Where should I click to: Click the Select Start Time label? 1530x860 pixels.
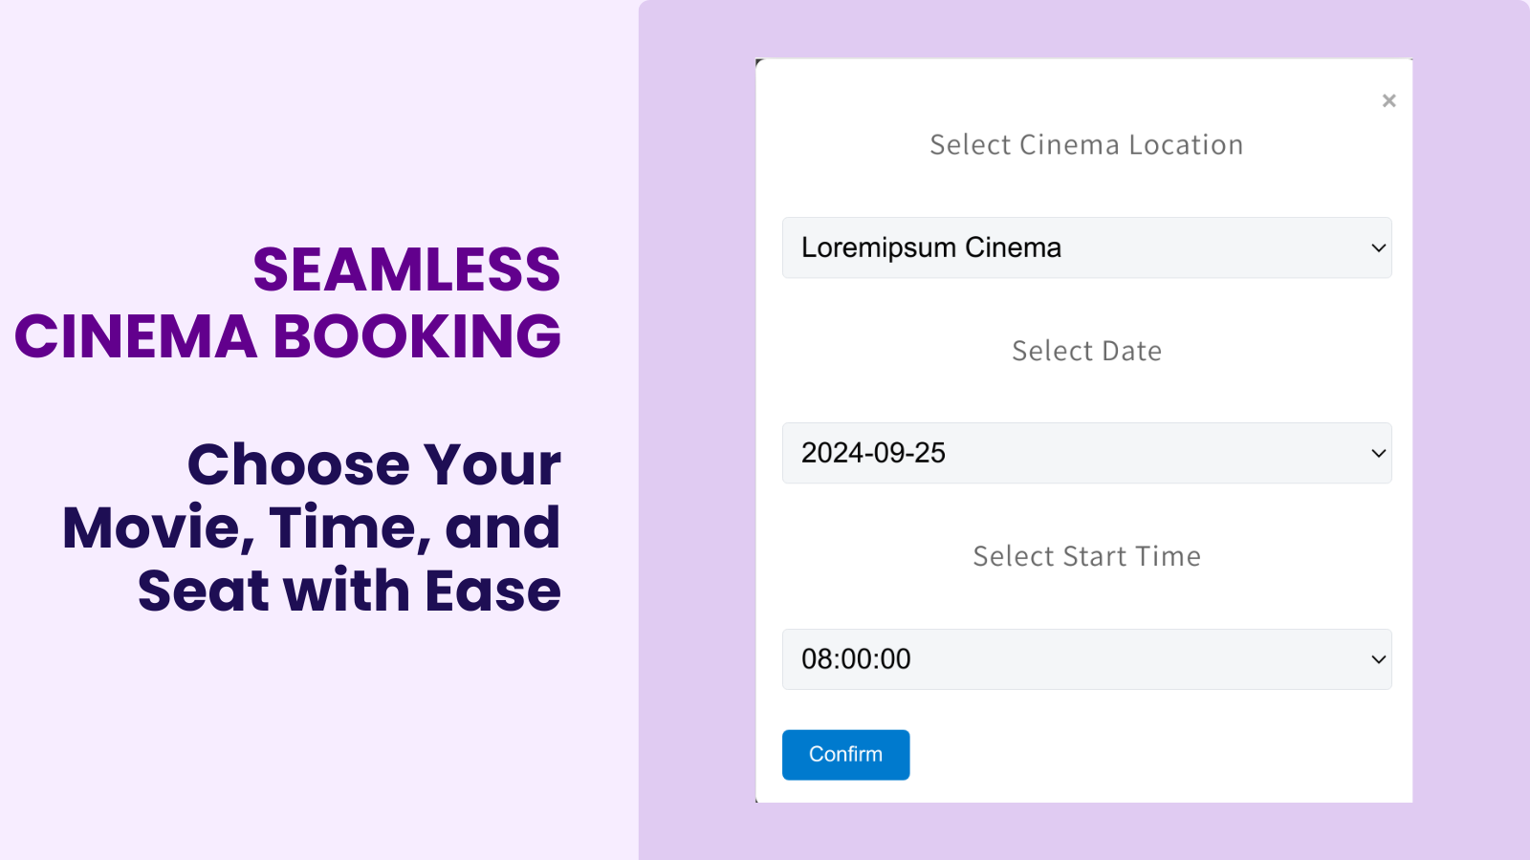[x=1086, y=555]
